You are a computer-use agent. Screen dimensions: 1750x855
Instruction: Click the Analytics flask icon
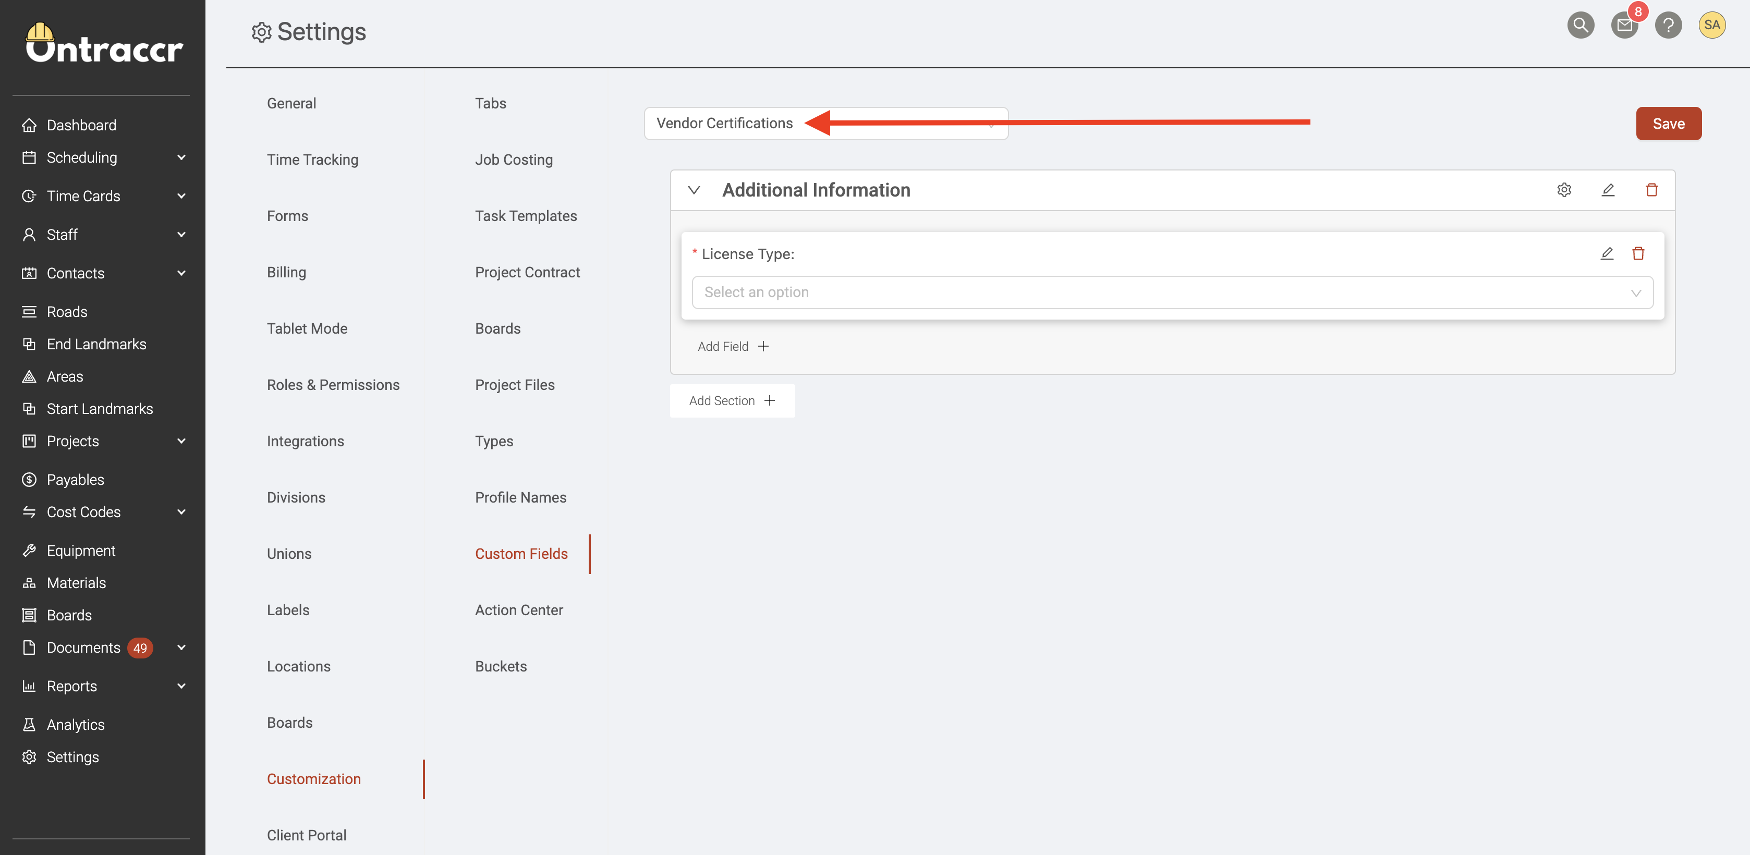[29, 725]
